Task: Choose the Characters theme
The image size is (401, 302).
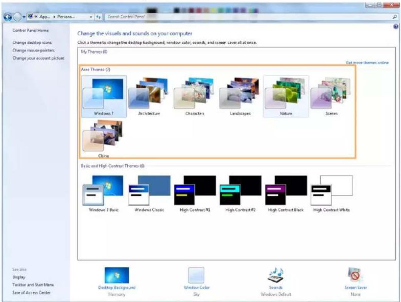Action: tap(195, 96)
